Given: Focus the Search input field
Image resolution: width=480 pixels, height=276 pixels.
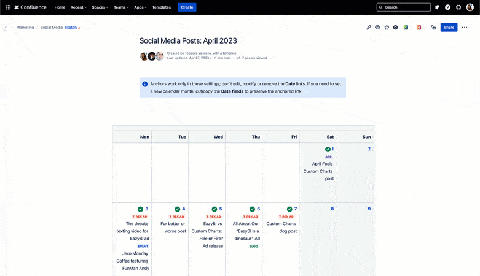Looking at the screenshot, I should (x=403, y=7).
